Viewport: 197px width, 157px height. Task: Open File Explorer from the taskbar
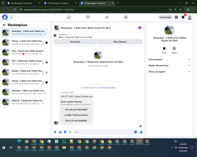pos(64,148)
